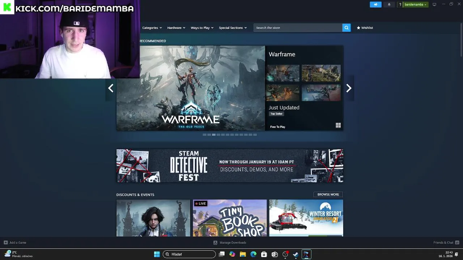Image resolution: width=463 pixels, height=260 pixels.
Task: Open Task View on the taskbar
Action: click(222, 254)
